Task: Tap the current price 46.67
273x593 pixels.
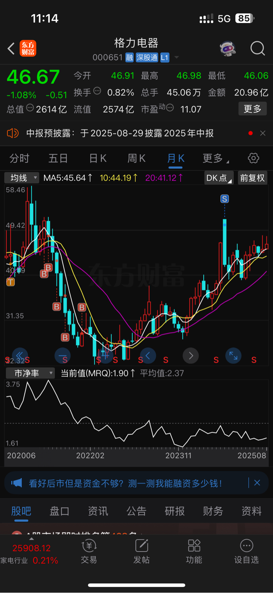Action: click(33, 77)
